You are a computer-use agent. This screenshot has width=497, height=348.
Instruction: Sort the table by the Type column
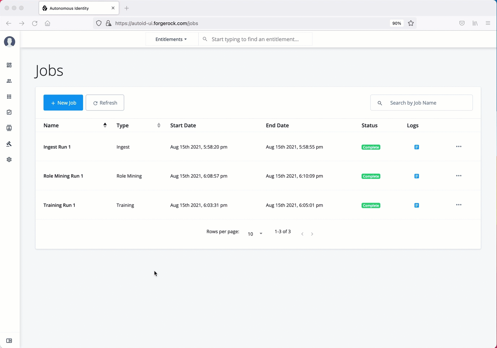tap(159, 125)
